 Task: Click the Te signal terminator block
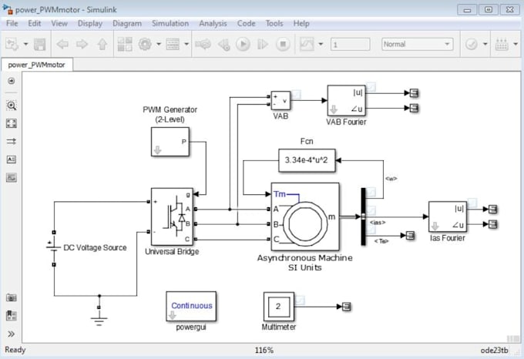[410, 236]
